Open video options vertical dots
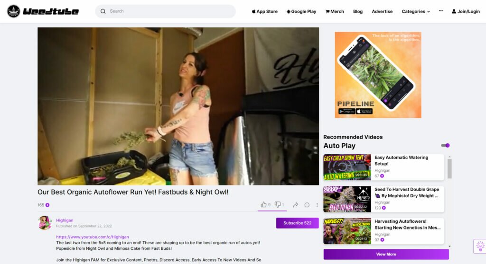The image size is (486, 264). coord(317,205)
